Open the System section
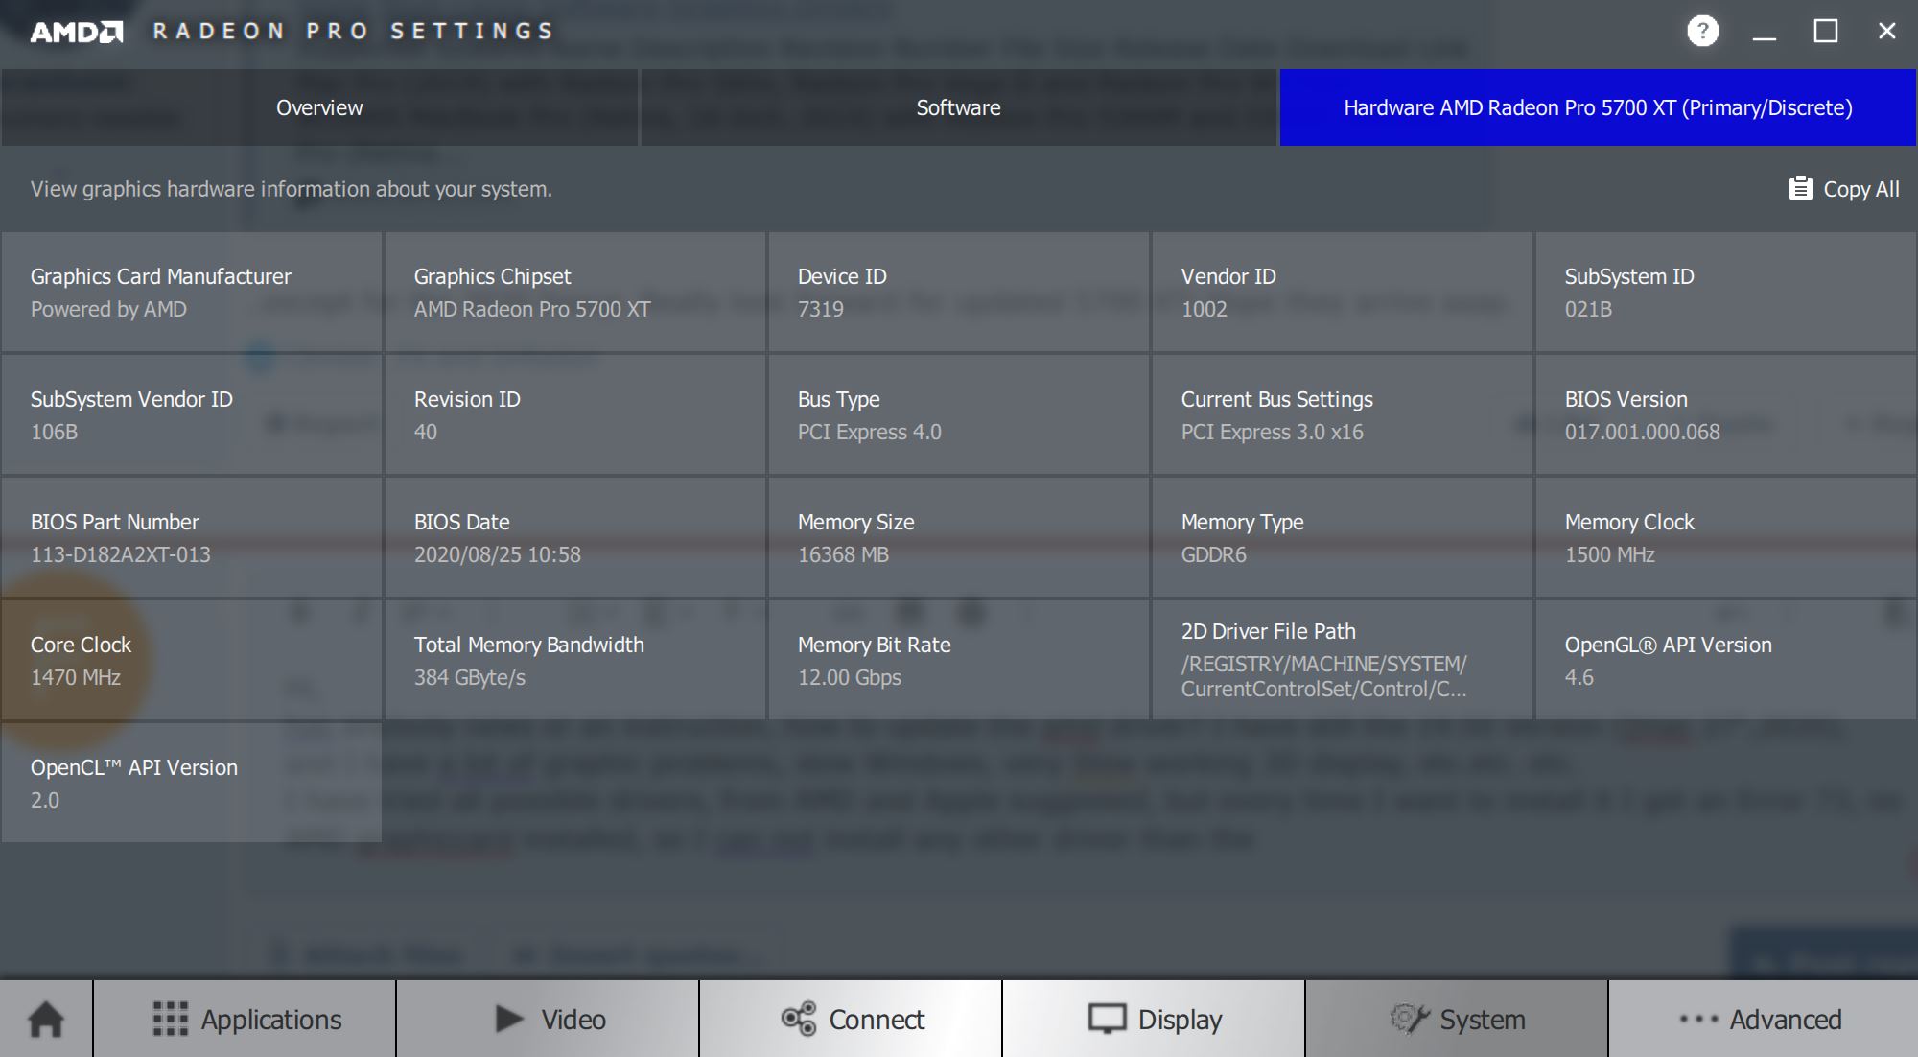Screen dimensions: 1918x1057 click(x=1457, y=1019)
